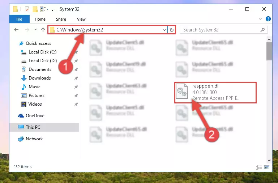This screenshot has height=183, width=278.
Task: Click the file list scrollbar down arrow
Action: pyautogui.click(x=269, y=161)
